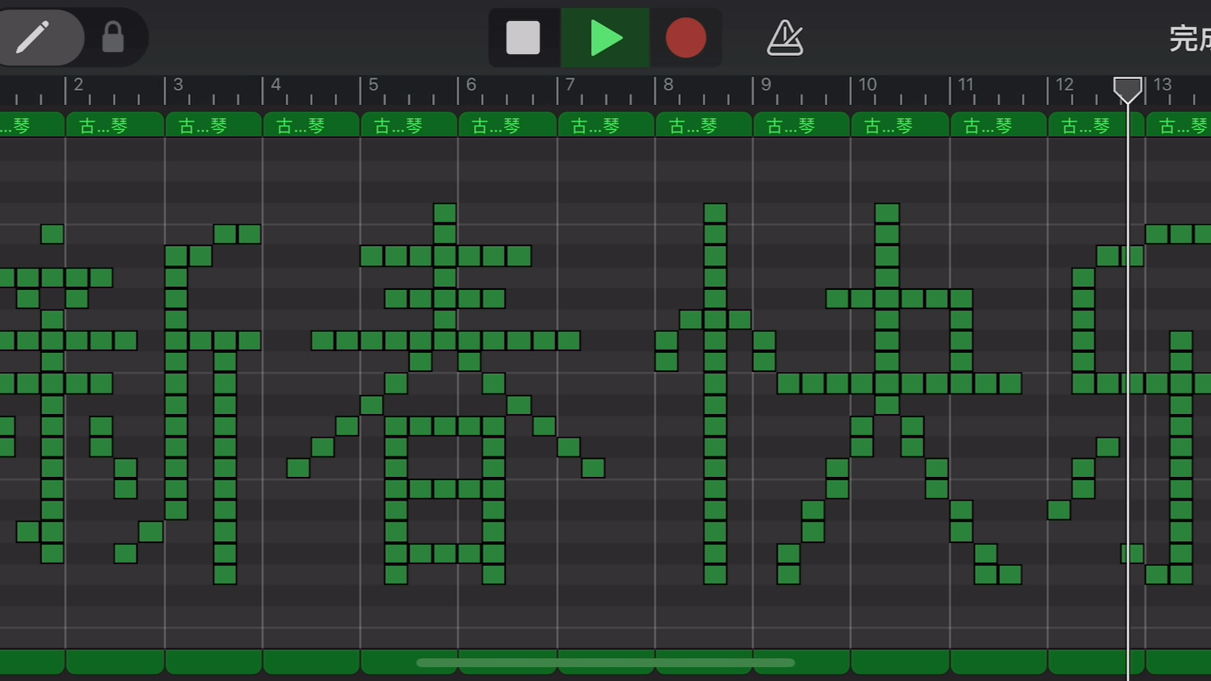Select the region header starting at bar 5
Image resolution: width=1211 pixels, height=681 pixels.
coord(410,125)
